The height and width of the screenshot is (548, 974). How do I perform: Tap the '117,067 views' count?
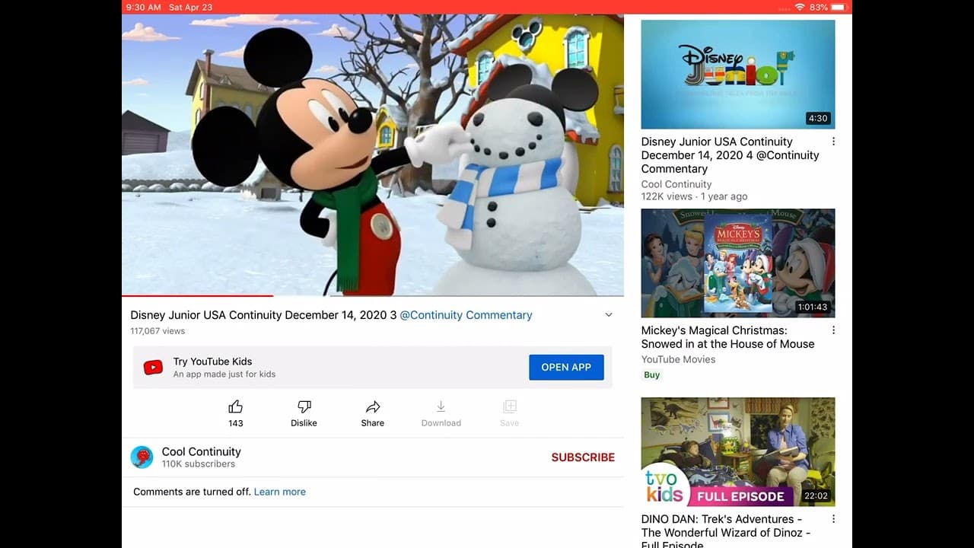[158, 331]
